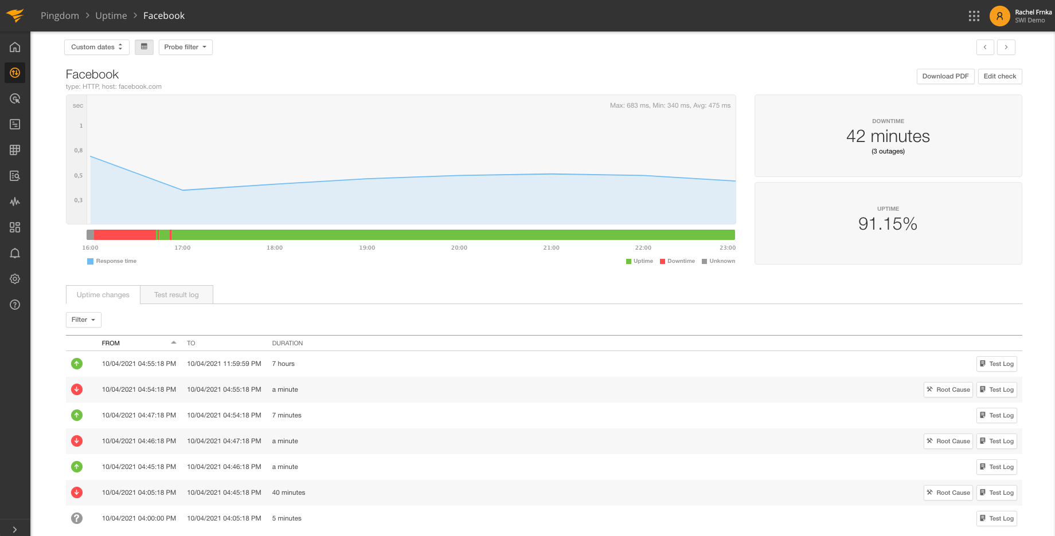Click the grey unknown segment on timeline
The width and height of the screenshot is (1055, 536).
[x=90, y=235]
